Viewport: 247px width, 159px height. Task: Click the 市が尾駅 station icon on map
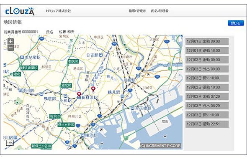point(22,57)
